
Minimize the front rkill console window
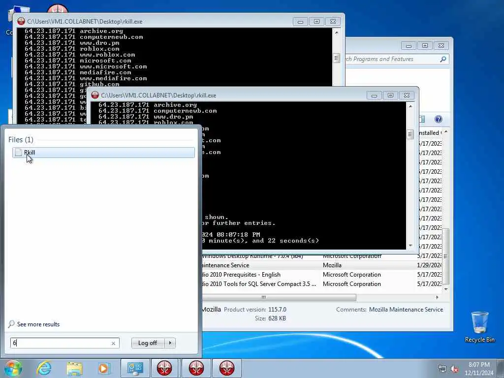click(374, 95)
